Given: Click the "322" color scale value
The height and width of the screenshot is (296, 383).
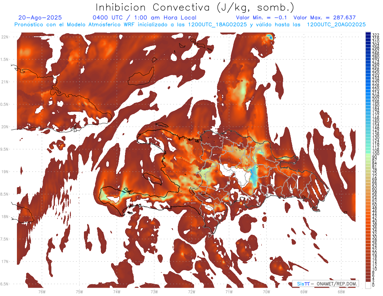Looking at the screenshot, I should point(376,34).
